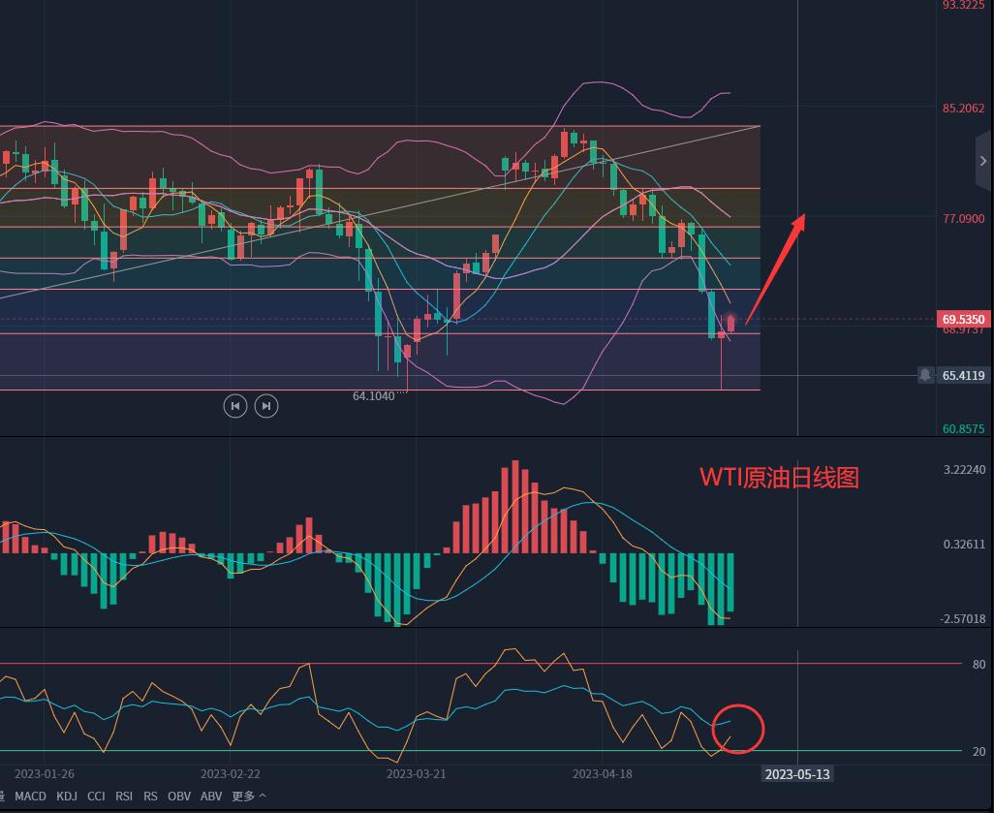994x813 pixels.
Task: Expand the right side panel arrow
Action: point(983,161)
